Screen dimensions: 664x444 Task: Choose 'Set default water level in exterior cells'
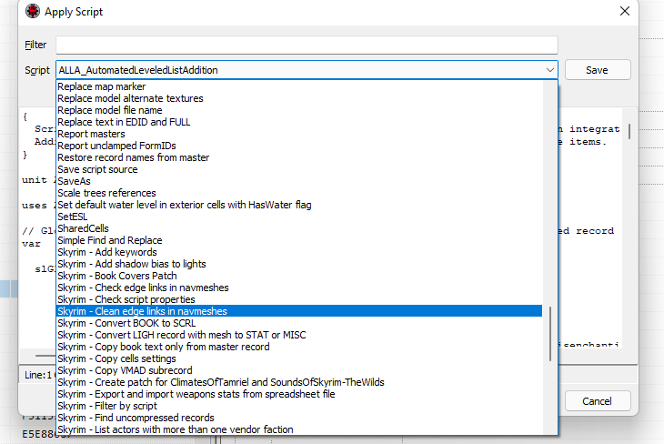299,205
